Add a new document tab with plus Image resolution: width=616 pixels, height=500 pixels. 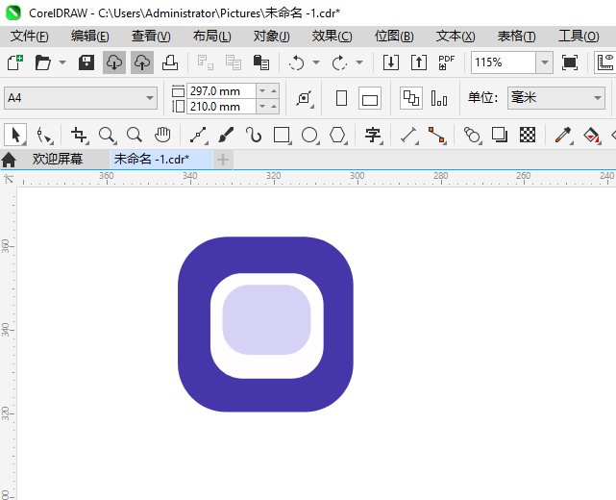pyautogui.click(x=223, y=160)
